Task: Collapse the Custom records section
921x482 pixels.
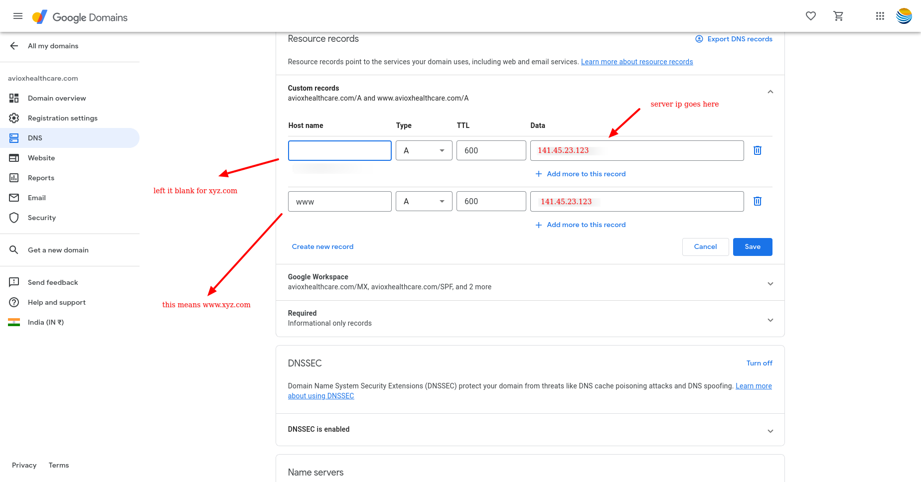Action: coord(770,92)
